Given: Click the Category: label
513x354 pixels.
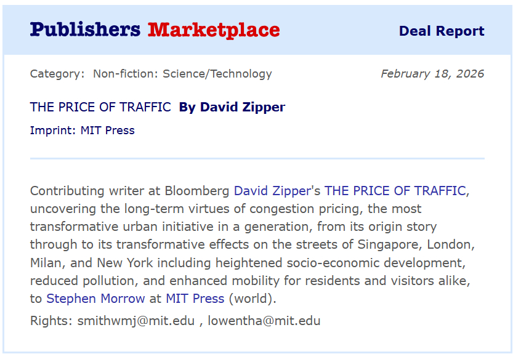Looking at the screenshot, I should coord(57,74).
